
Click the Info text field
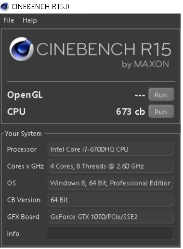coord(110,234)
